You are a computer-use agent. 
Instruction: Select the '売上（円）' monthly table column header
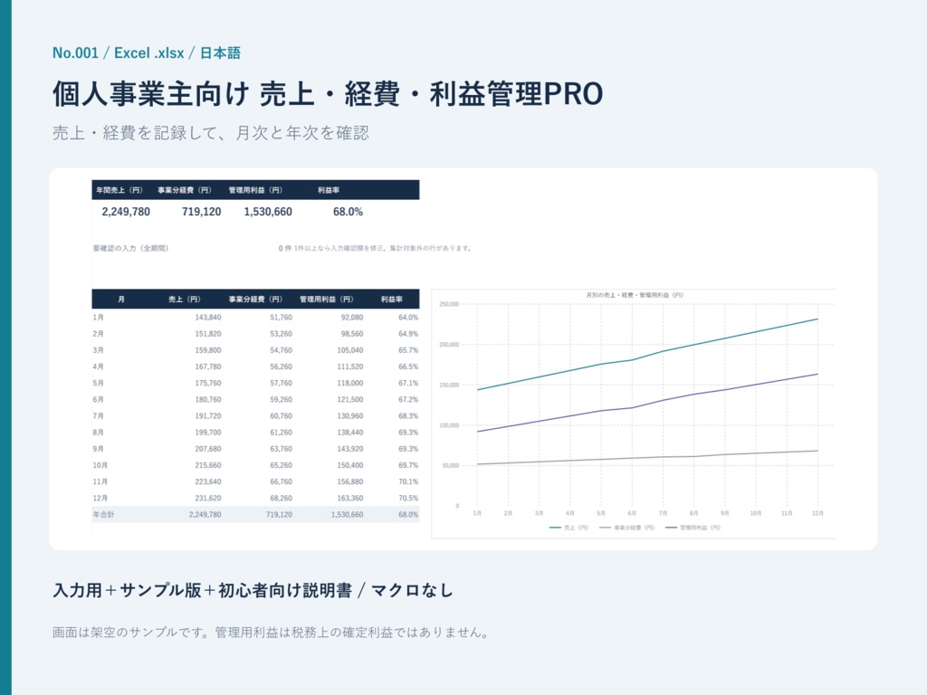pyautogui.click(x=185, y=299)
